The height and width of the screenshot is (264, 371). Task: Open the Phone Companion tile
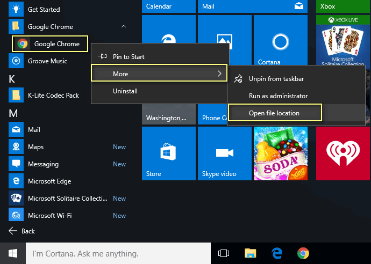[212, 114]
